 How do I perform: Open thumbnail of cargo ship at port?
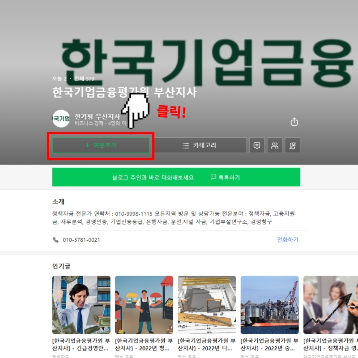coord(270,305)
